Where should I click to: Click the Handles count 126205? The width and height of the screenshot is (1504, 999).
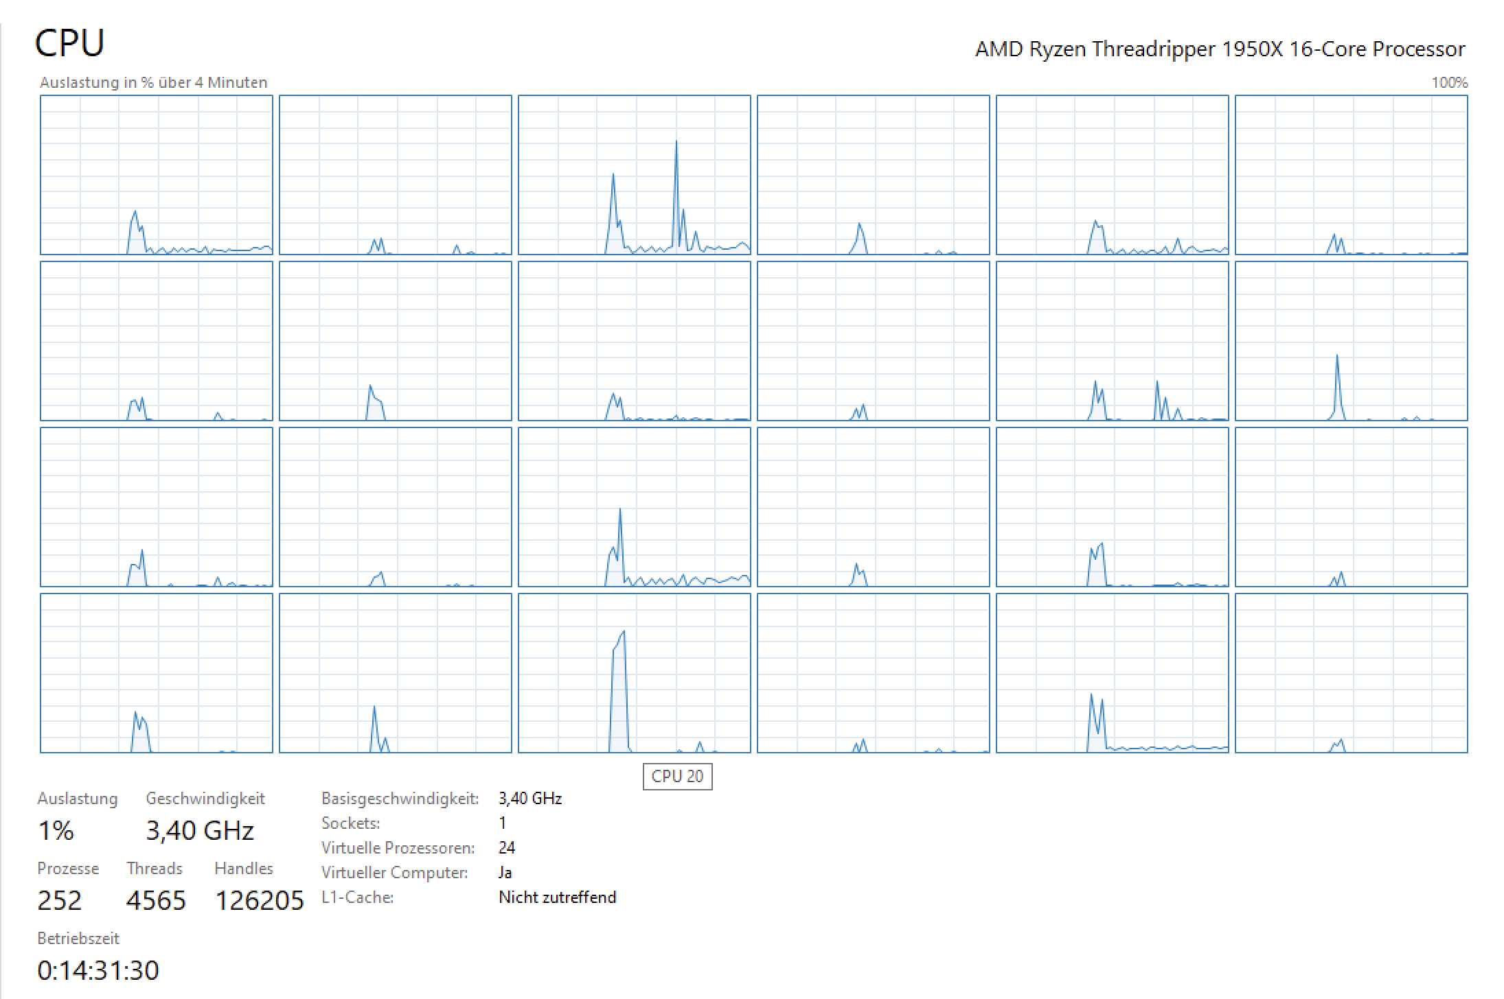coord(260,900)
